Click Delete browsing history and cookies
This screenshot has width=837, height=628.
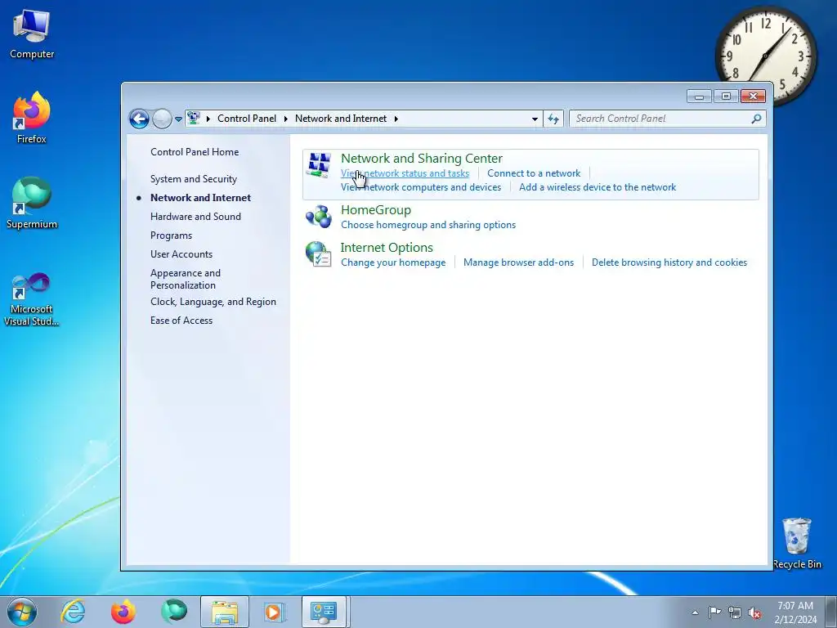tap(669, 262)
